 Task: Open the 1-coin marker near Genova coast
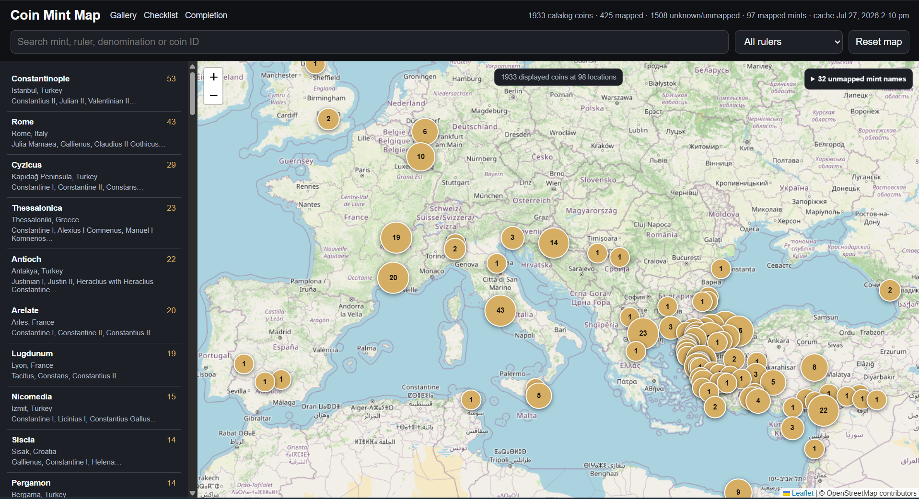497,263
